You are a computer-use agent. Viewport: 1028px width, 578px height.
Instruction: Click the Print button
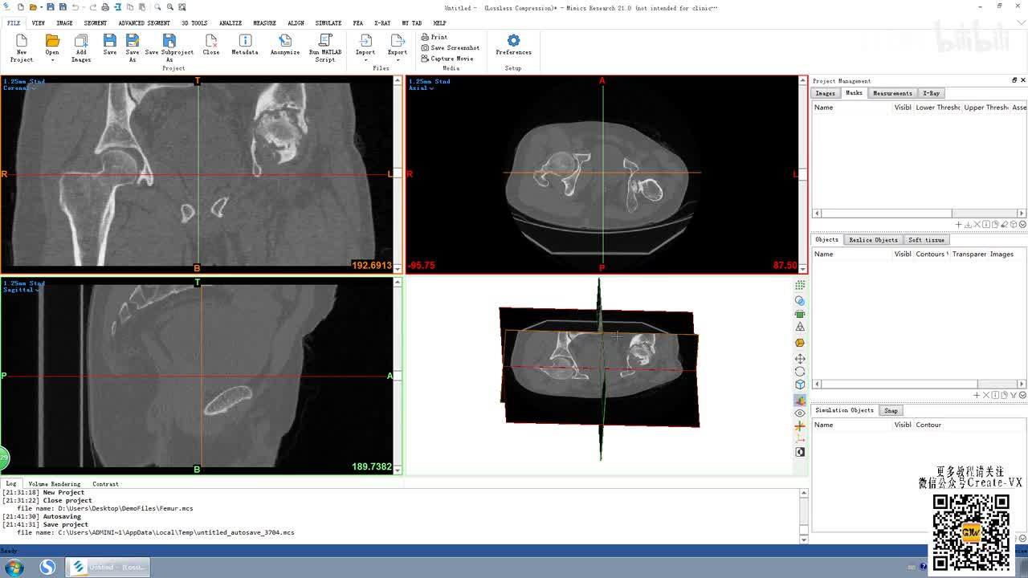434,37
